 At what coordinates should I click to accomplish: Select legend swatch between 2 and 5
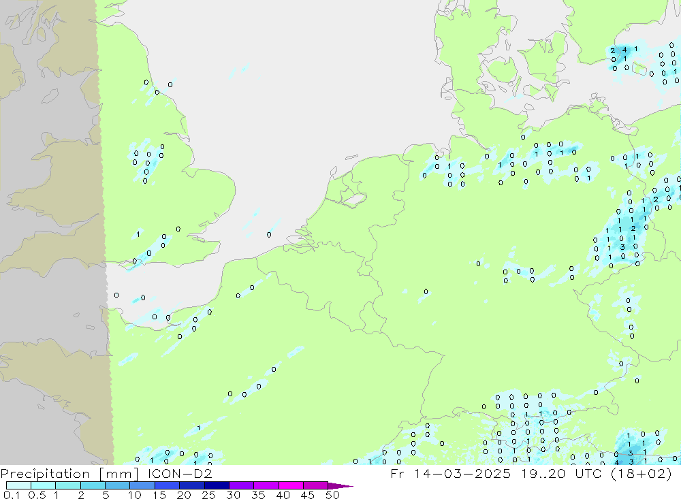tap(93, 485)
